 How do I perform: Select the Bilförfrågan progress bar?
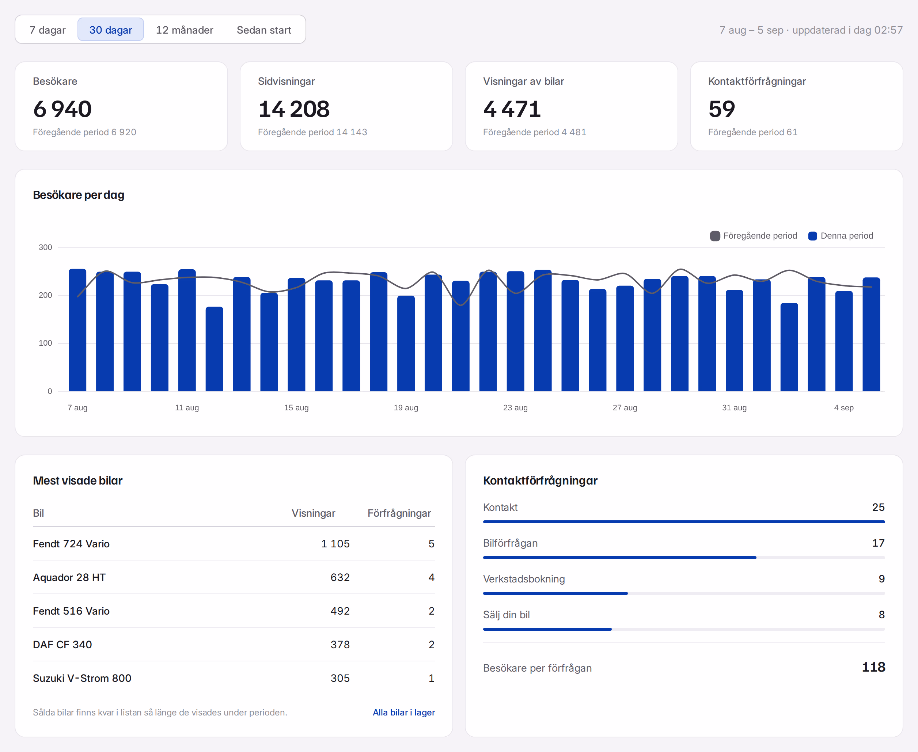click(x=684, y=558)
